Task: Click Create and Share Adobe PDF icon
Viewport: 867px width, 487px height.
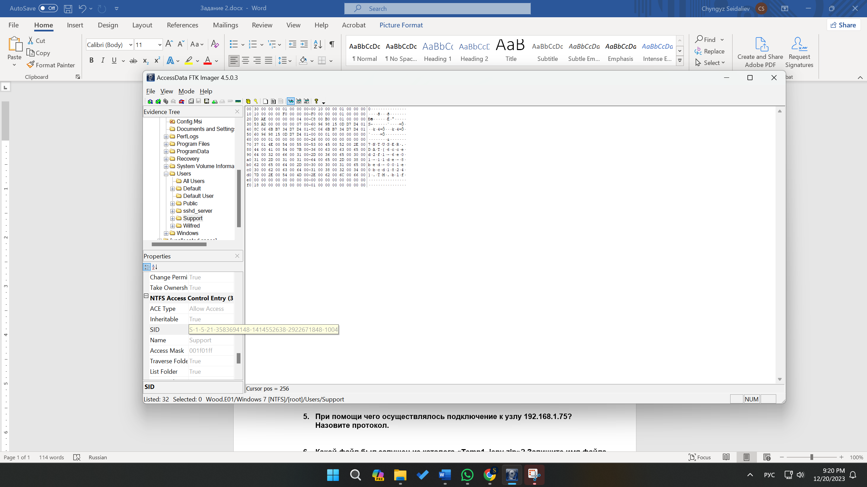Action: [760, 52]
